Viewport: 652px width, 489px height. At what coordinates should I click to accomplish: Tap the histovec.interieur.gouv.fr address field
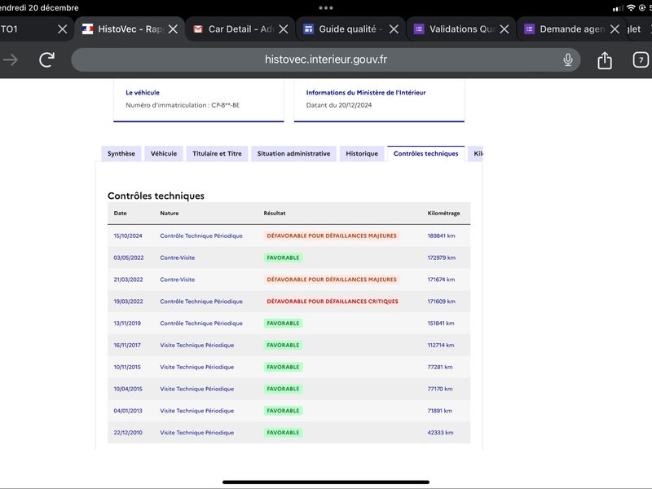coord(325,59)
